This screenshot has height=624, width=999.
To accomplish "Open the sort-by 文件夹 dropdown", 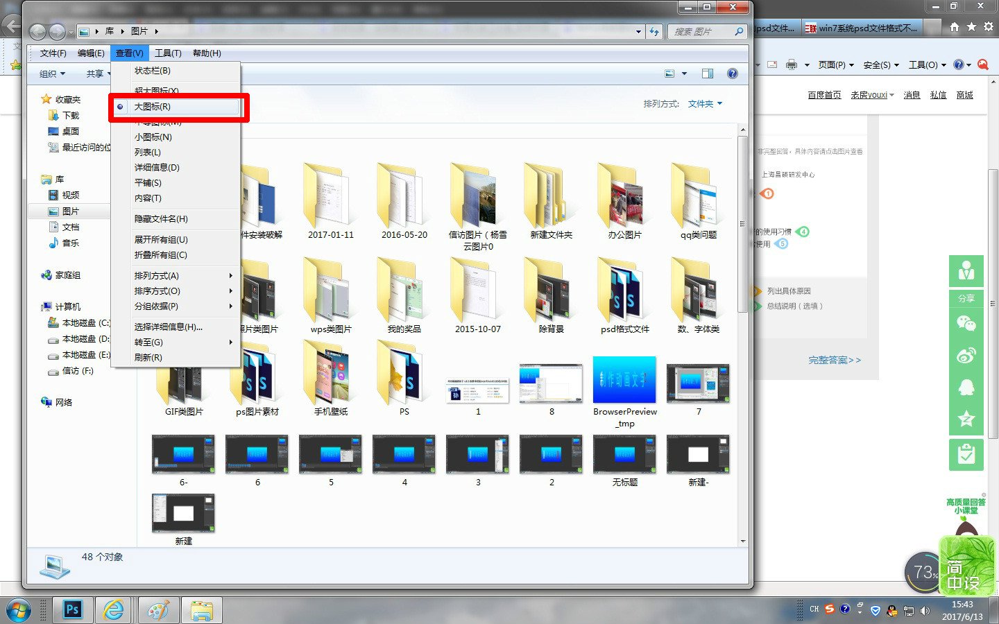I will pos(705,104).
